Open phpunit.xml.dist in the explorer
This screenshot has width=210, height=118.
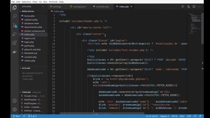point(33,49)
